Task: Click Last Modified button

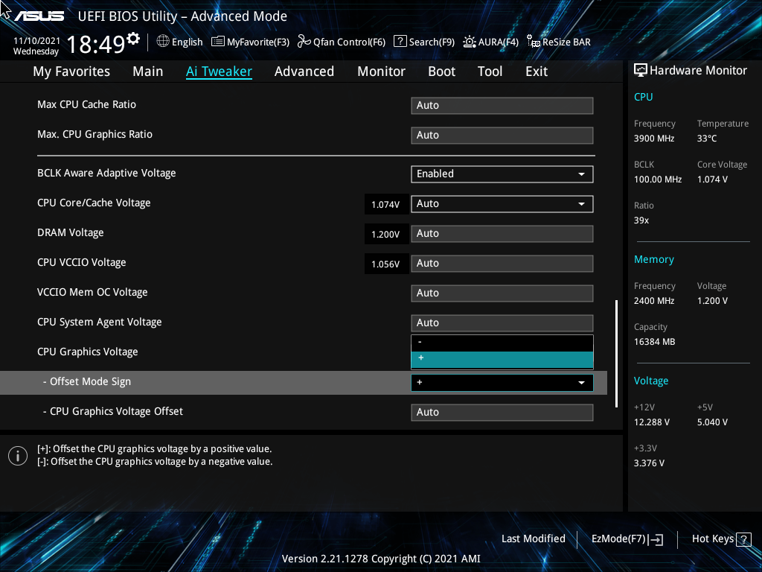Action: click(x=533, y=539)
